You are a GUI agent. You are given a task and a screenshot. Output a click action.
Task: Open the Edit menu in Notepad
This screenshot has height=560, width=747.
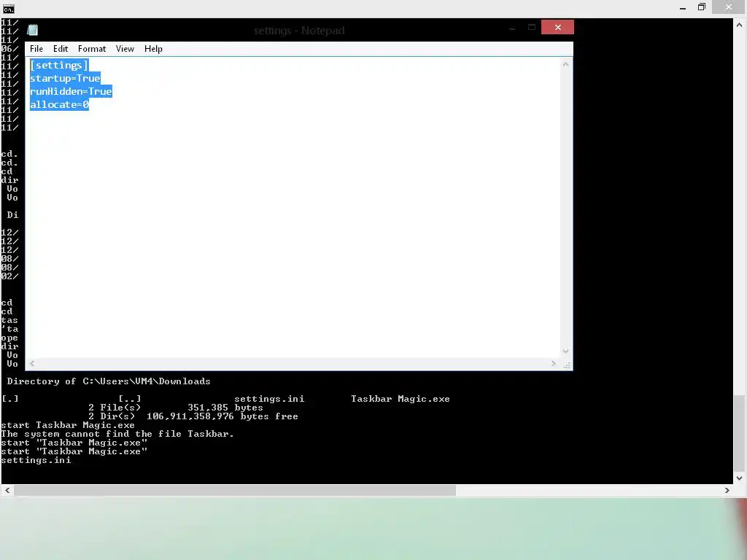coord(60,49)
